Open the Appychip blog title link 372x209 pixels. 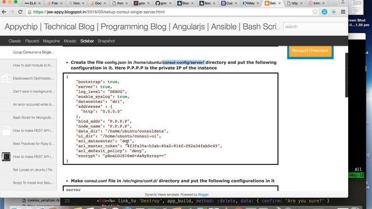pyautogui.click(x=142, y=27)
